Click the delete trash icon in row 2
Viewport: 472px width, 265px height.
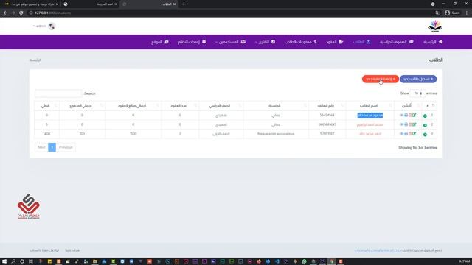(x=410, y=124)
